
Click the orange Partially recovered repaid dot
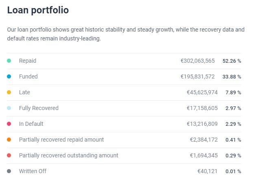pos(9,140)
